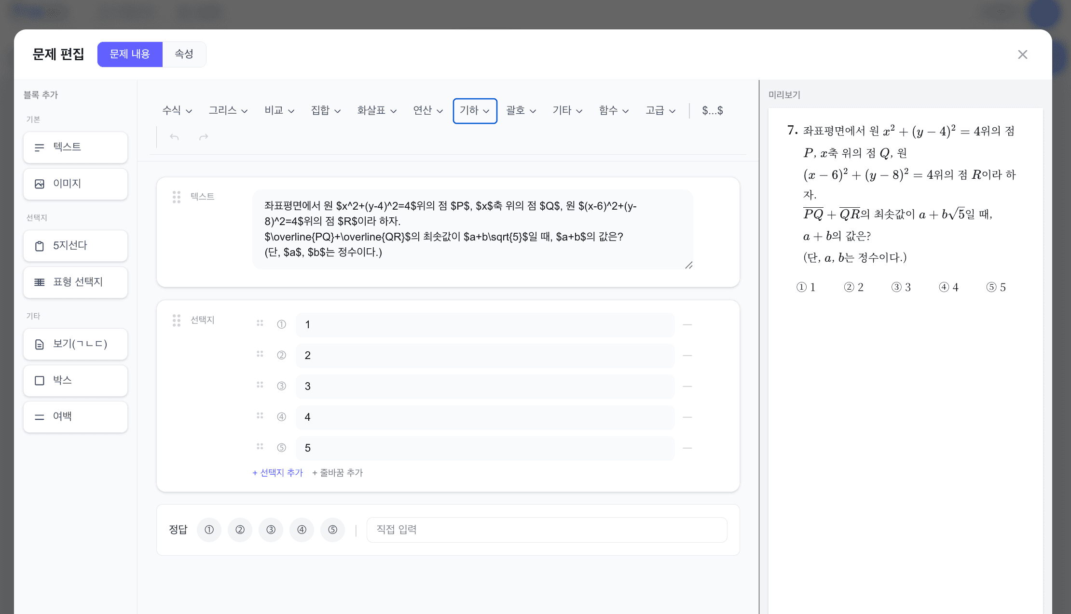
Task: Click drag handle for choice ⑤ row
Action: [260, 446]
